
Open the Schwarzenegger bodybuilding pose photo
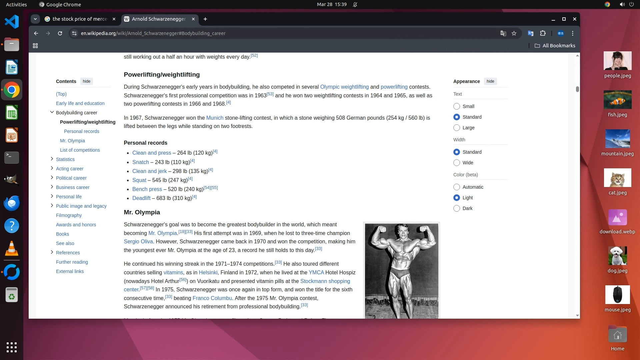(x=401, y=270)
